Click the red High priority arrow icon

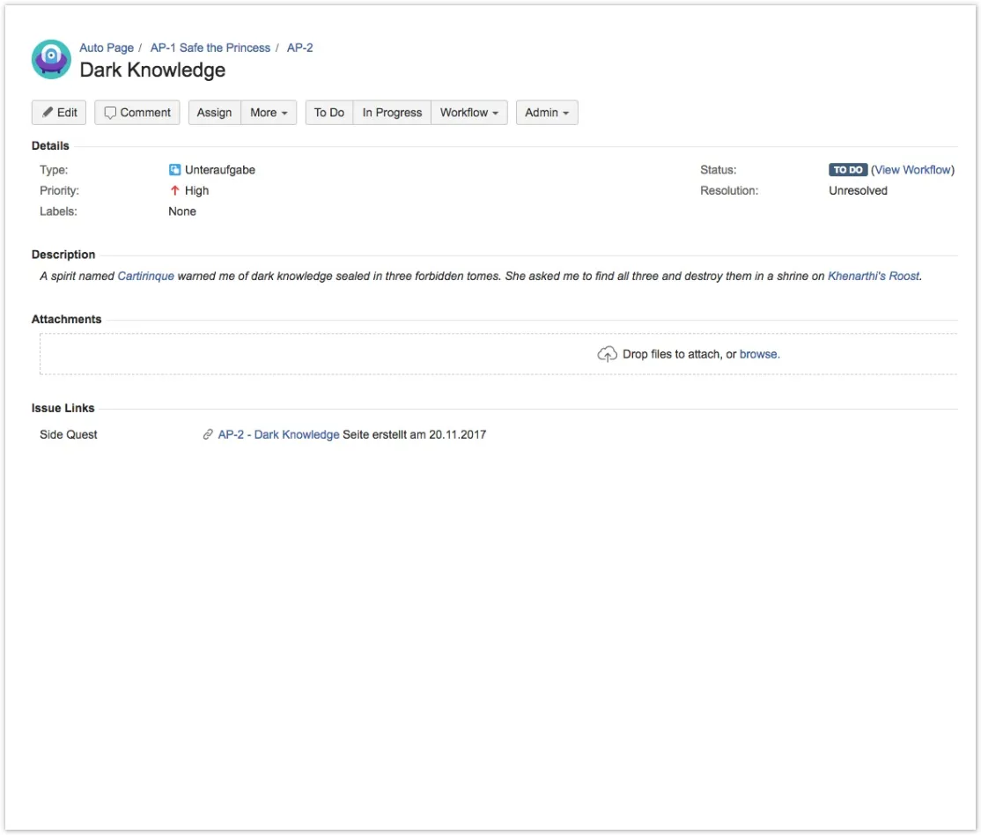point(174,190)
